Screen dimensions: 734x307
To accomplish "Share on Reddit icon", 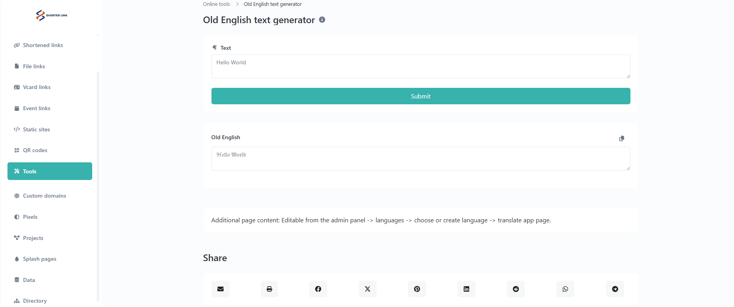I will pos(516,289).
